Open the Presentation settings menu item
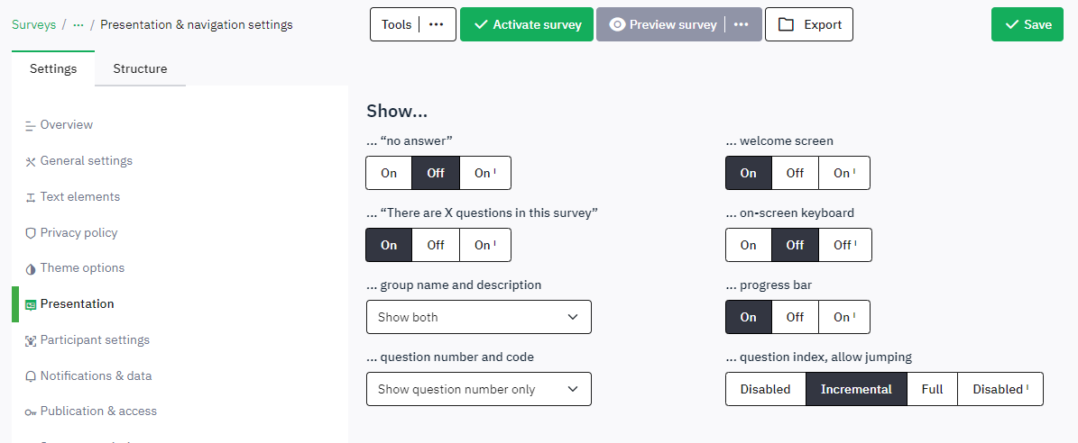The width and height of the screenshot is (1078, 443). pyautogui.click(x=78, y=304)
